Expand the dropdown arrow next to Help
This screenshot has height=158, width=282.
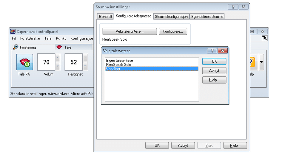tap(261, 62)
